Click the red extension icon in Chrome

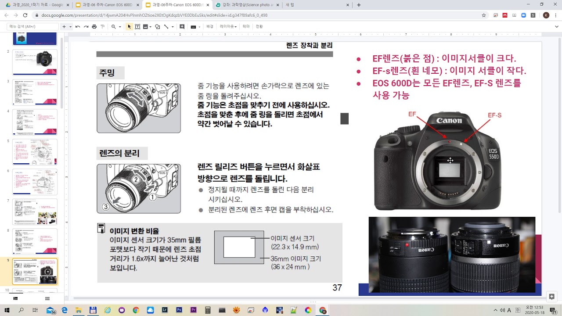click(505, 15)
